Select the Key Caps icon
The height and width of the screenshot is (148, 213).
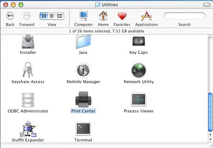(x=139, y=41)
